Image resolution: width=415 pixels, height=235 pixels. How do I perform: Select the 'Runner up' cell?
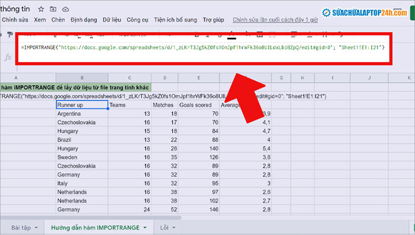(82, 105)
